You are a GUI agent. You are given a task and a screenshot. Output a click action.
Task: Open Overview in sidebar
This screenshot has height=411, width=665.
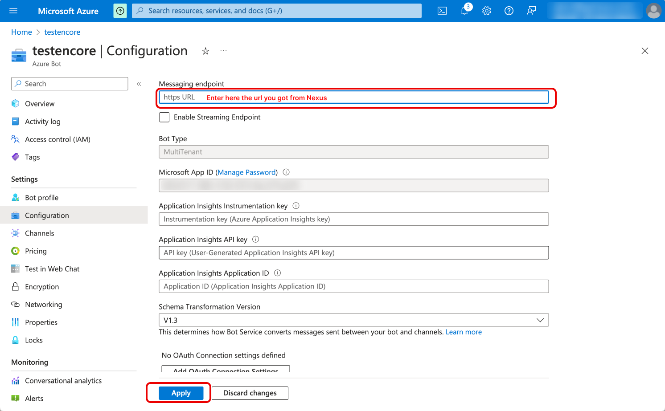point(40,104)
